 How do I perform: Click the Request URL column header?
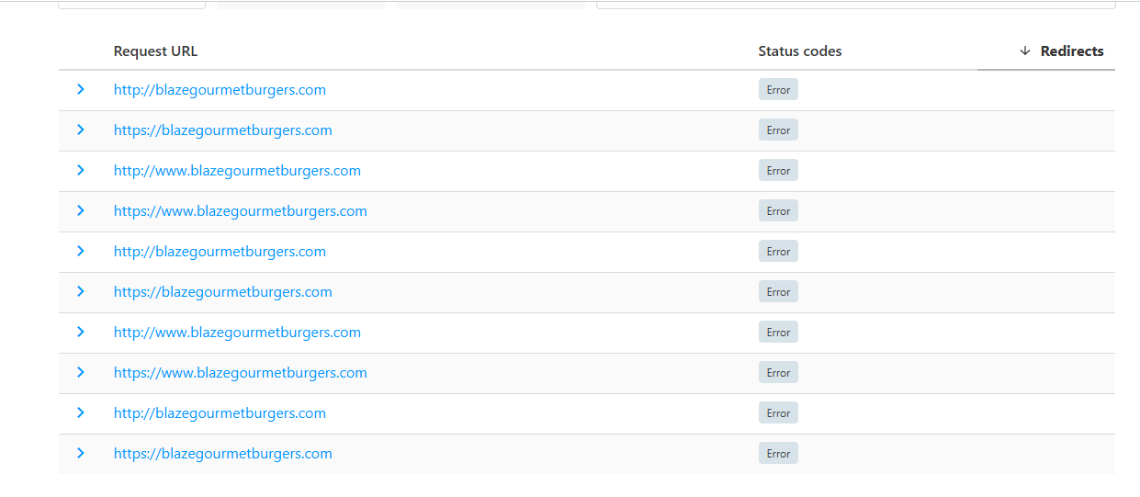click(x=155, y=51)
